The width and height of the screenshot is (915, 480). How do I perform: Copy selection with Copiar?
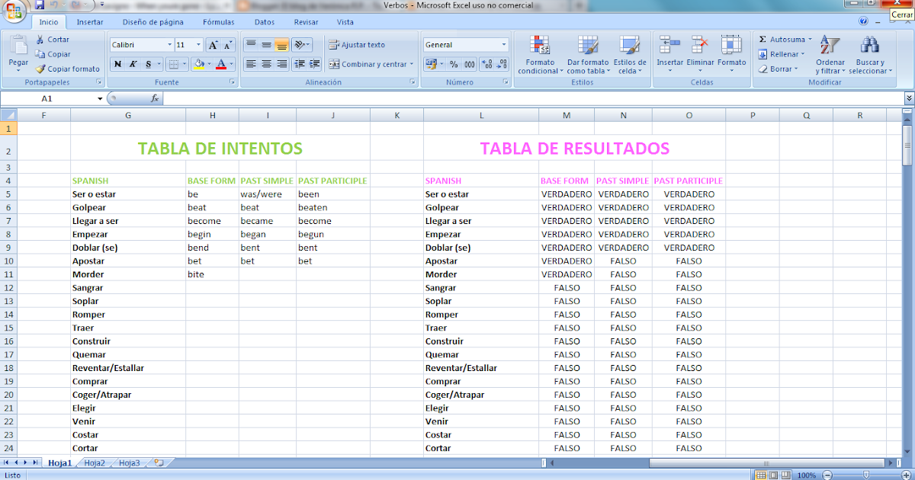(x=53, y=54)
